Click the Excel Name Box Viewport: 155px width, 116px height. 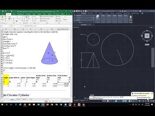pos(5,26)
